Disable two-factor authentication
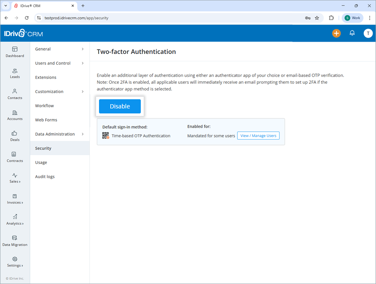 pos(120,106)
